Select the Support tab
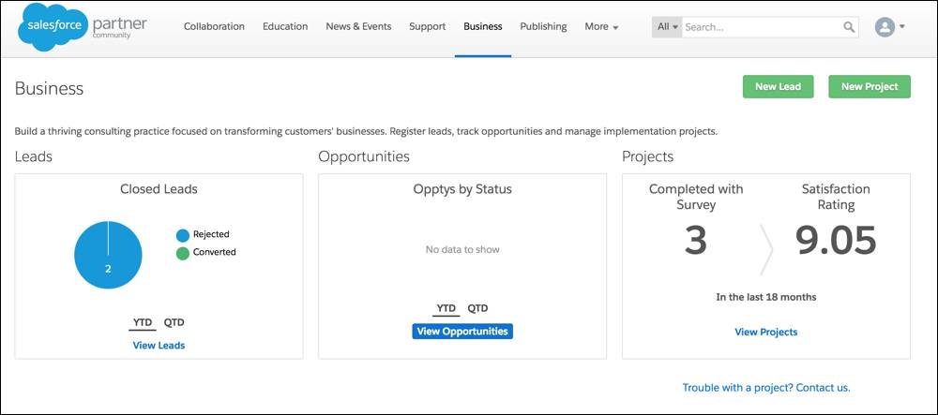The image size is (938, 415). pos(427,27)
